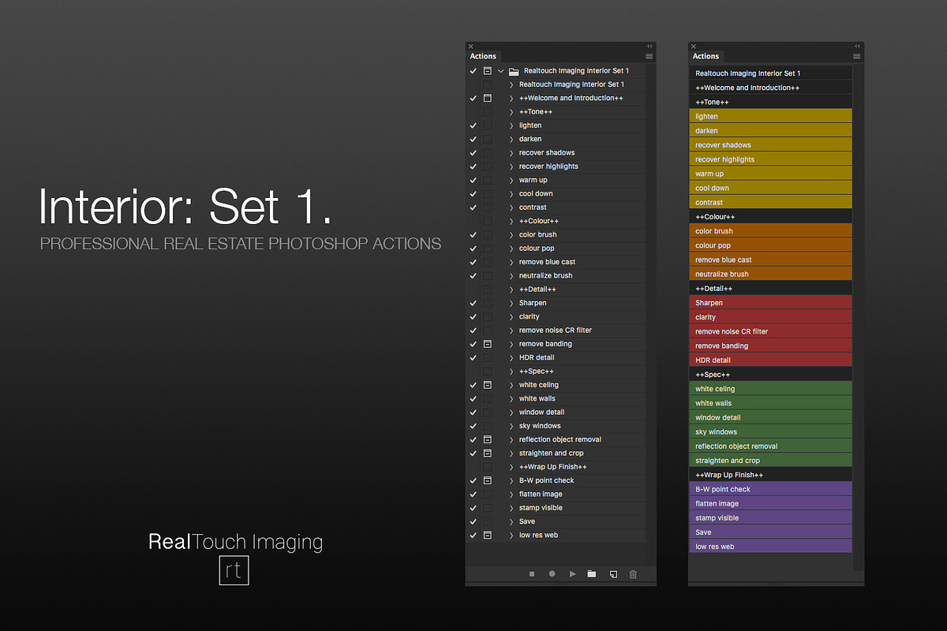The width and height of the screenshot is (947, 631).
Task: Expand the window detail action
Action: pyautogui.click(x=511, y=413)
